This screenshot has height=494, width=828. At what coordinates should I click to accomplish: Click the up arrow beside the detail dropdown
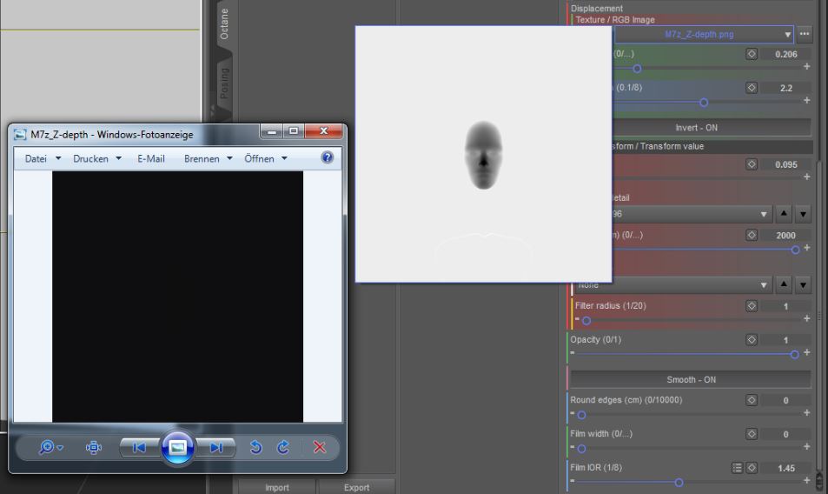coord(784,214)
